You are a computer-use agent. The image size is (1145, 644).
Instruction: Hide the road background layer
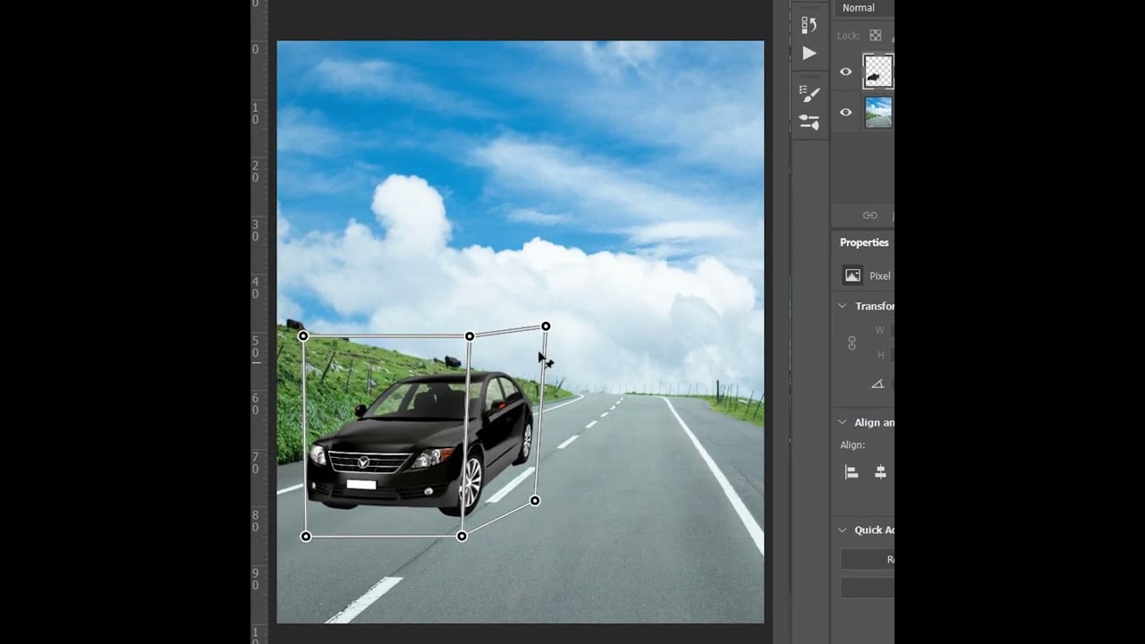pos(845,113)
